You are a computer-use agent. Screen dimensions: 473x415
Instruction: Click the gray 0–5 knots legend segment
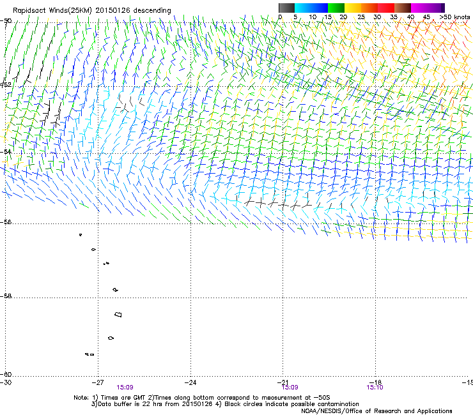(286, 8)
